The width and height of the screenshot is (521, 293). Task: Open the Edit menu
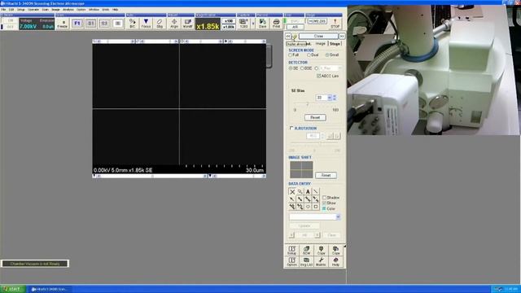11,10
